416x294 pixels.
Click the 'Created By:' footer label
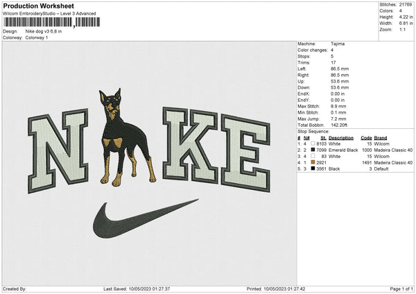[x=15, y=288]
